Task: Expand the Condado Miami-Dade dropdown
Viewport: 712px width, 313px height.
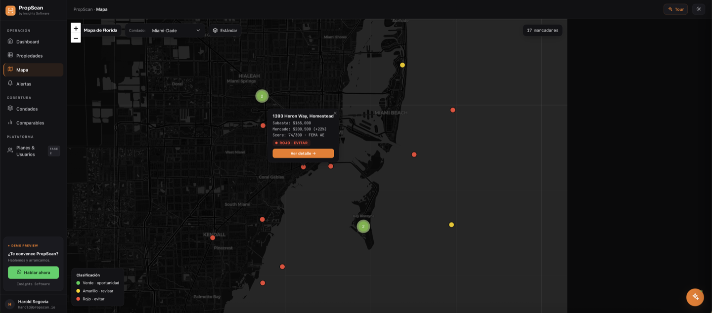Action: 177,30
